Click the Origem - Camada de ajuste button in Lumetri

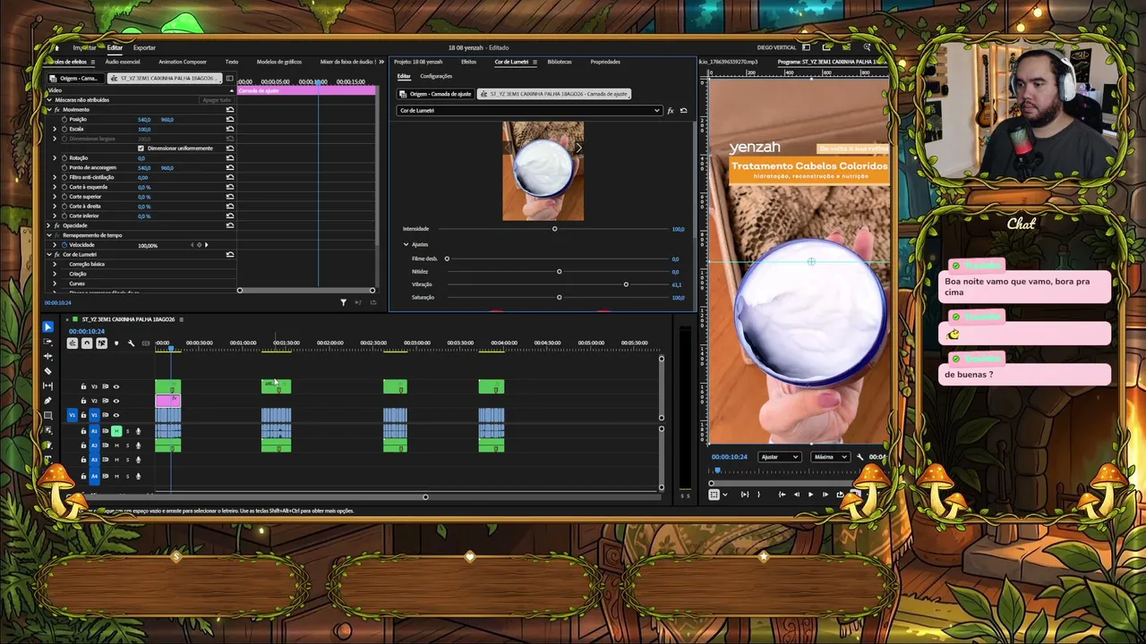pos(436,94)
